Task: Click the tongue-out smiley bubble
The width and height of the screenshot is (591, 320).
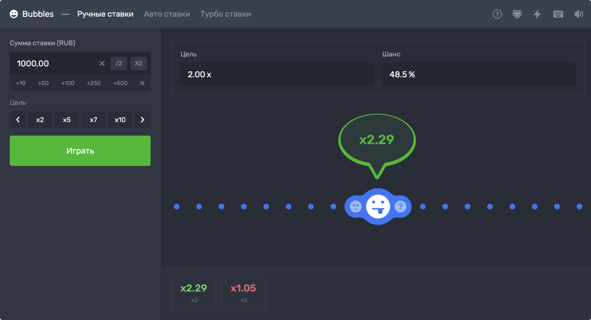Action: click(x=378, y=206)
